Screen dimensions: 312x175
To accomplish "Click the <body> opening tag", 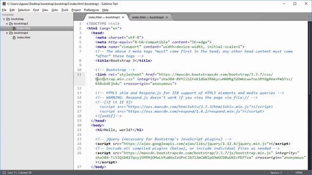I will pyautogui.click(x=97, y=125).
